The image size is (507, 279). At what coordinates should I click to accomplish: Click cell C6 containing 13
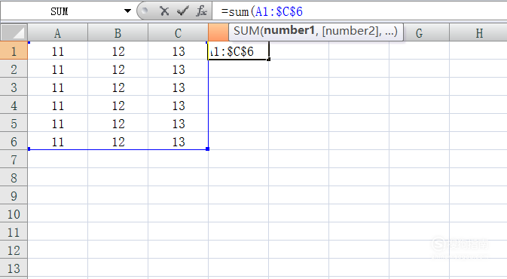click(178, 142)
